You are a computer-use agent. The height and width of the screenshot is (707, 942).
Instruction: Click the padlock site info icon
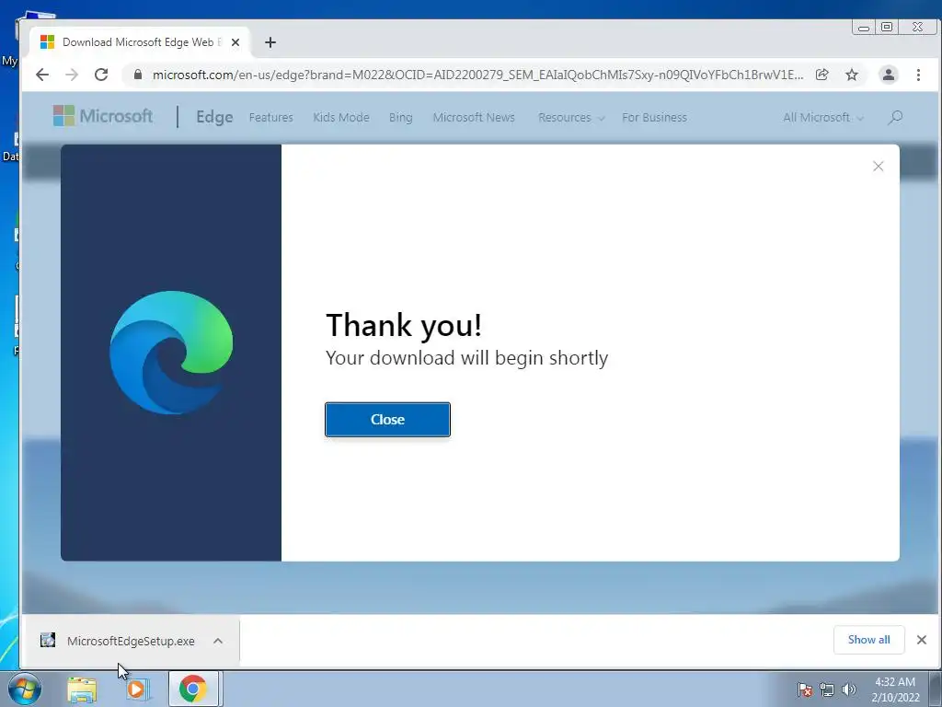tap(138, 75)
